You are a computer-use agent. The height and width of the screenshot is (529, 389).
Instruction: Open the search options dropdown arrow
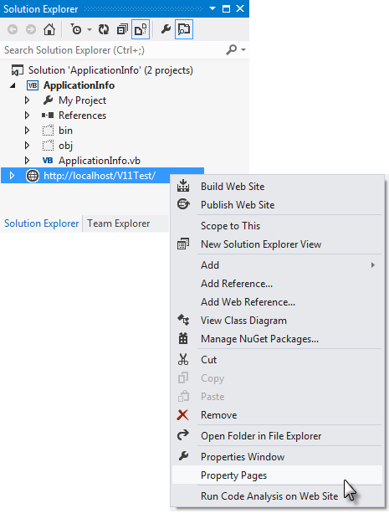coord(243,50)
